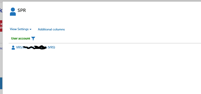Open Additional columns
The height and width of the screenshot is (94, 201).
(x=51, y=29)
